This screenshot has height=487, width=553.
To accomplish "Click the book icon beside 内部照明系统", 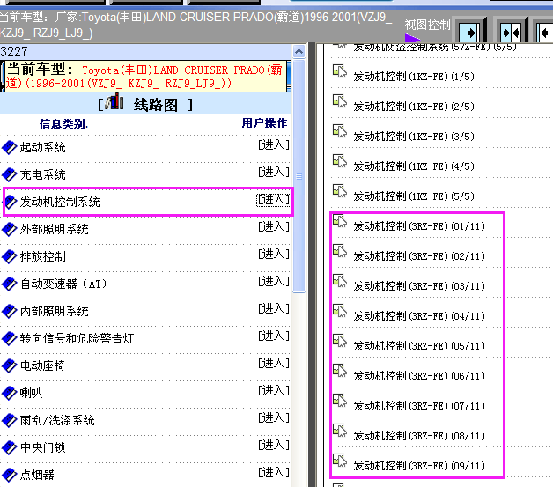I will tap(9, 311).
